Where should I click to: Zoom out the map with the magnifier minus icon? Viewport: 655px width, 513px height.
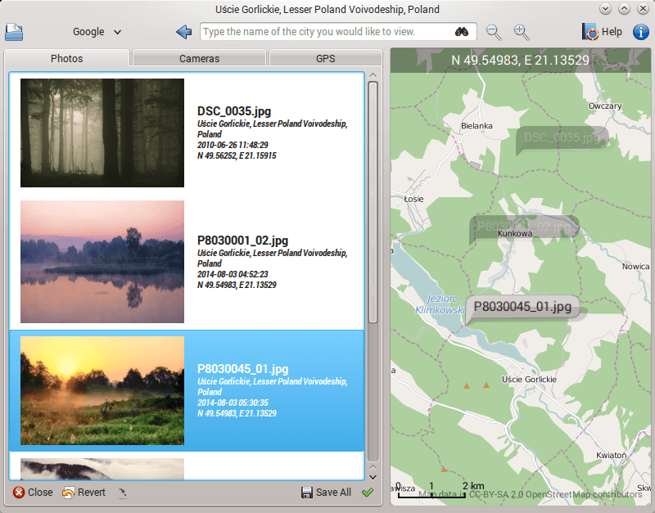pyautogui.click(x=494, y=32)
